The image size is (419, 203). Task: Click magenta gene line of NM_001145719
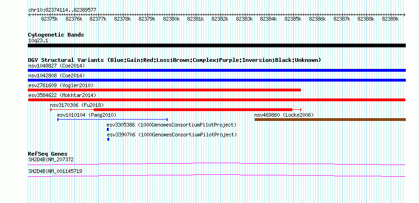pyautogui.click(x=217, y=176)
